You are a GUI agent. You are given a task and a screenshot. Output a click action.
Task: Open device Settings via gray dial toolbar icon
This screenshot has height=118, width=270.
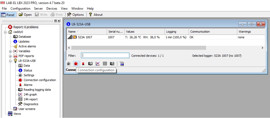(x=68, y=64)
